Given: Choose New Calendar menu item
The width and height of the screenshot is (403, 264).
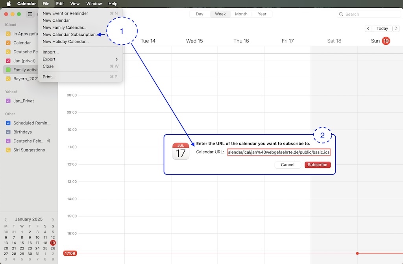Looking at the screenshot, I should click(80, 20).
